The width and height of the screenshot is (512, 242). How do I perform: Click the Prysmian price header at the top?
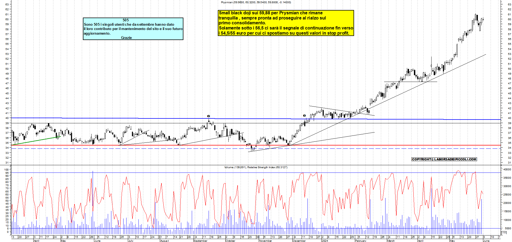click(x=256, y=2)
